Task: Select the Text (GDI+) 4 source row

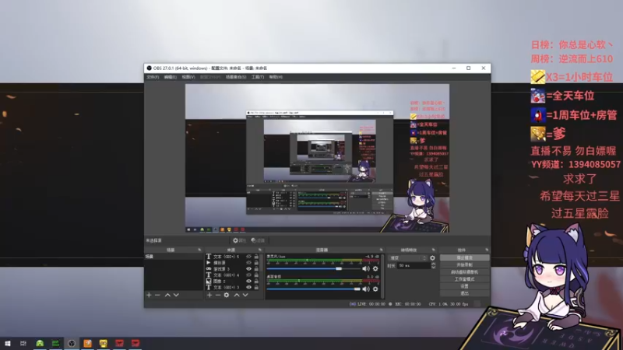Action: click(x=233, y=275)
